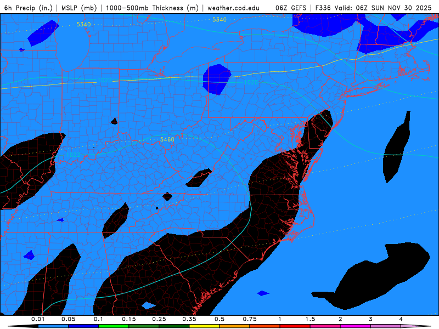Click the medium green 0.15–0.25 colorbar swatch
Screen dimensions: 439x329
(x=144, y=326)
